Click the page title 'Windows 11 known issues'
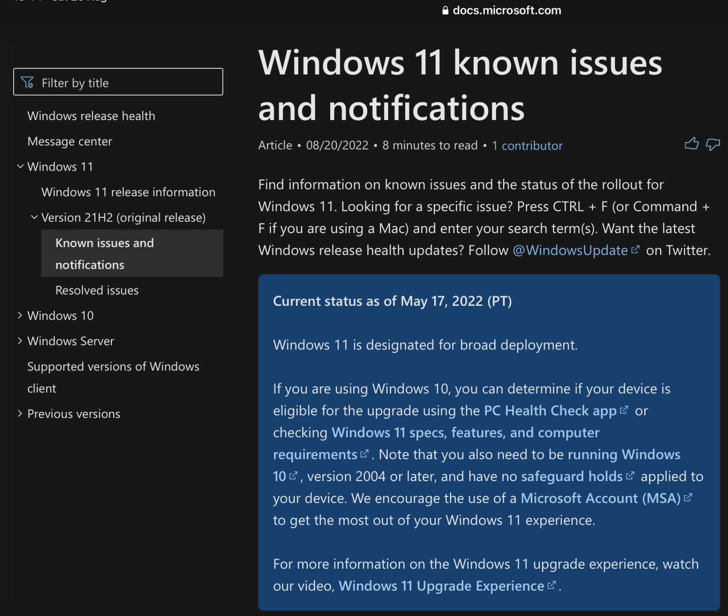The width and height of the screenshot is (728, 616). point(460,63)
